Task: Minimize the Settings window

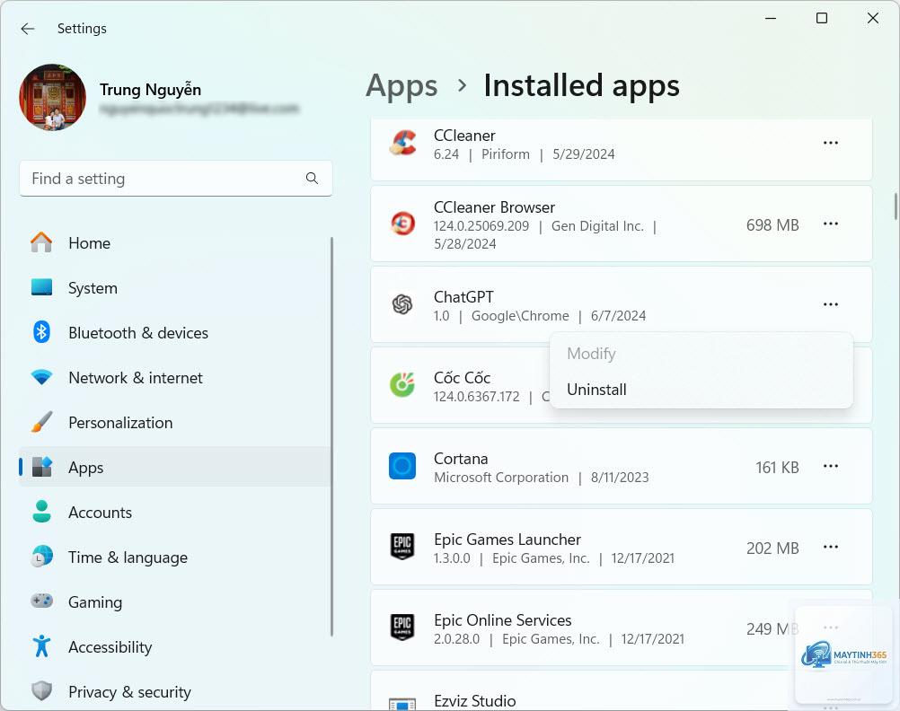Action: click(x=771, y=18)
